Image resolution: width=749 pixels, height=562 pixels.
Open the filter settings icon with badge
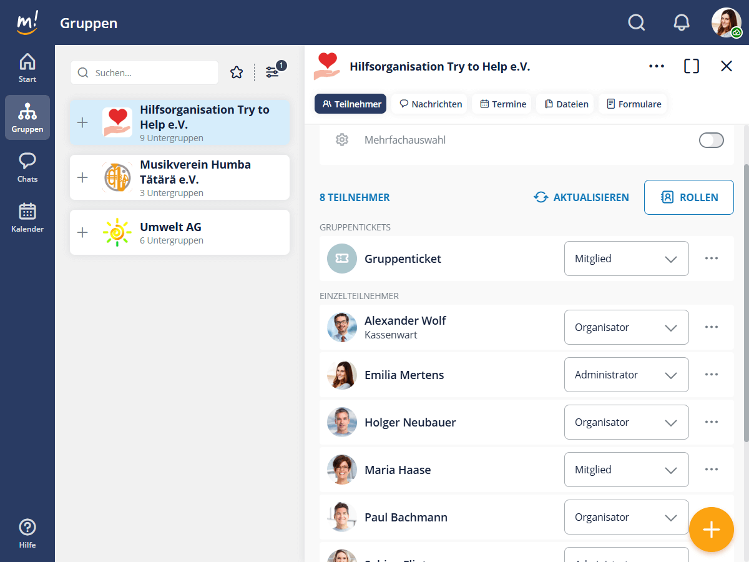coord(273,72)
